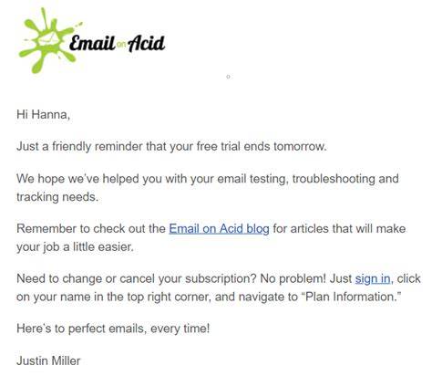
Task: Follow the sign in link
Action: tap(373, 278)
